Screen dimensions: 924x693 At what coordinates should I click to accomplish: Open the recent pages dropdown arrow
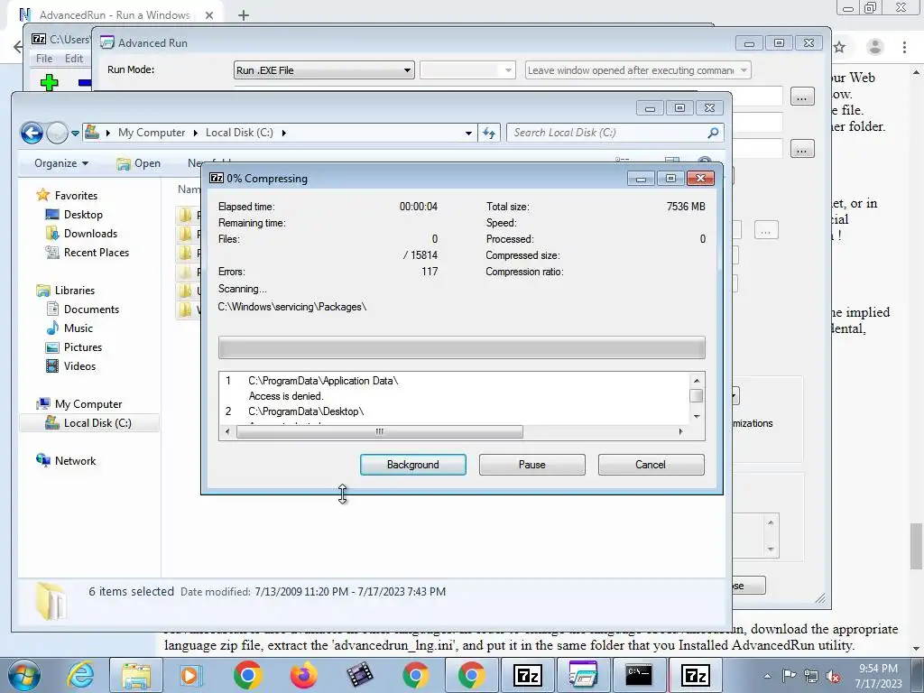(x=76, y=134)
